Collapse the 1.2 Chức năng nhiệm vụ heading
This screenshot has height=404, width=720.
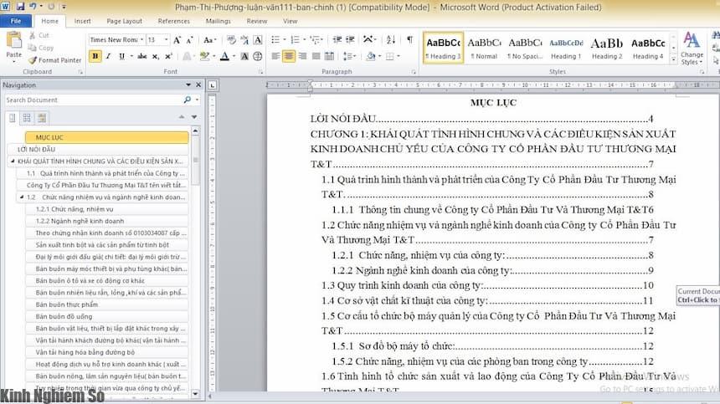22,197
